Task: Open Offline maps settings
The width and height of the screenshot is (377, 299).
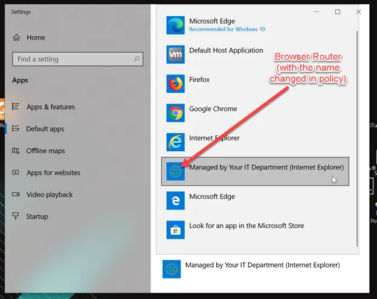Action: pyautogui.click(x=45, y=151)
